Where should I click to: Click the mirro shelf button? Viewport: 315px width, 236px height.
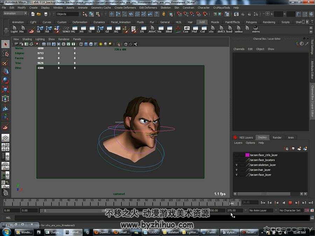click(256, 29)
